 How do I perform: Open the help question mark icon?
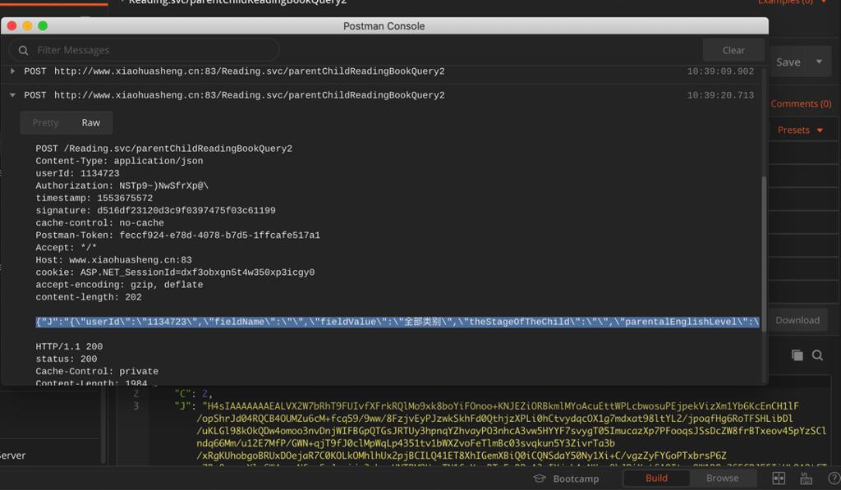[834, 479]
